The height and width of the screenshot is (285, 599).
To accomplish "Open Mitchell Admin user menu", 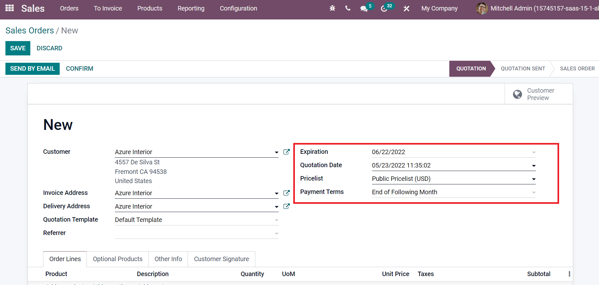I will 537,8.
